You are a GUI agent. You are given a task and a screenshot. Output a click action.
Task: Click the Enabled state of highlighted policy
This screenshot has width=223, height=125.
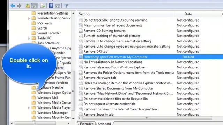point(188,57)
